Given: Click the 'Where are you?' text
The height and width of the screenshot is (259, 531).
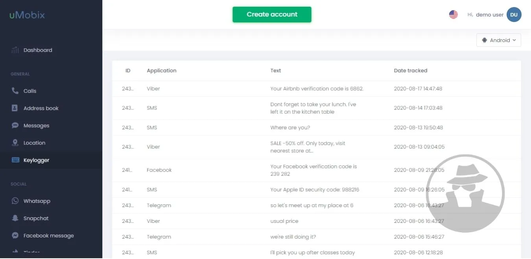Looking at the screenshot, I should coord(290,128).
